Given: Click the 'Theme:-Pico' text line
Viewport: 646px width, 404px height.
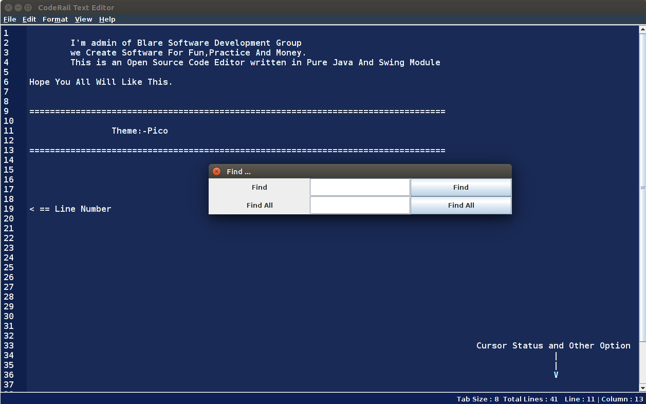Looking at the screenshot, I should click(x=140, y=131).
